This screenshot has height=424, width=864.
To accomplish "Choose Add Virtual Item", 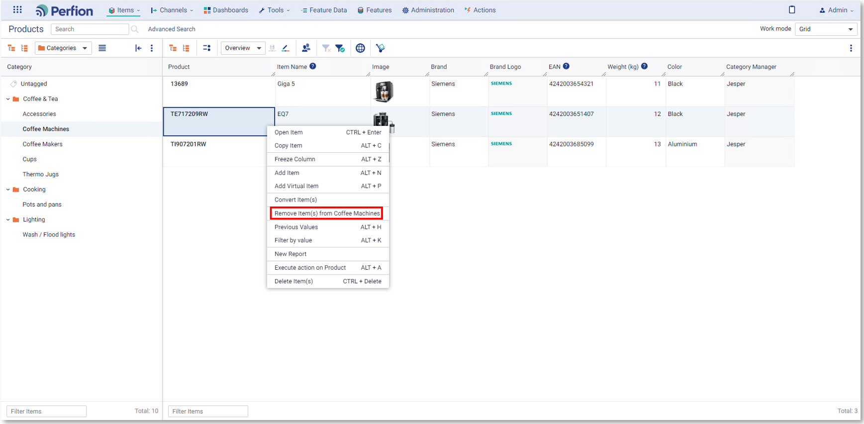I will click(328, 186).
